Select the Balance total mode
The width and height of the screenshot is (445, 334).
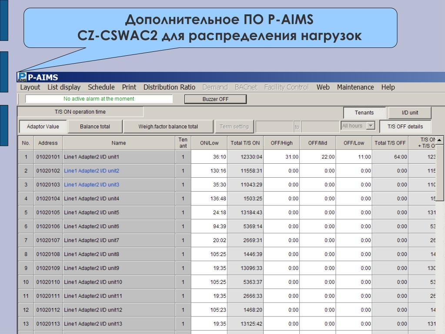coord(95,127)
